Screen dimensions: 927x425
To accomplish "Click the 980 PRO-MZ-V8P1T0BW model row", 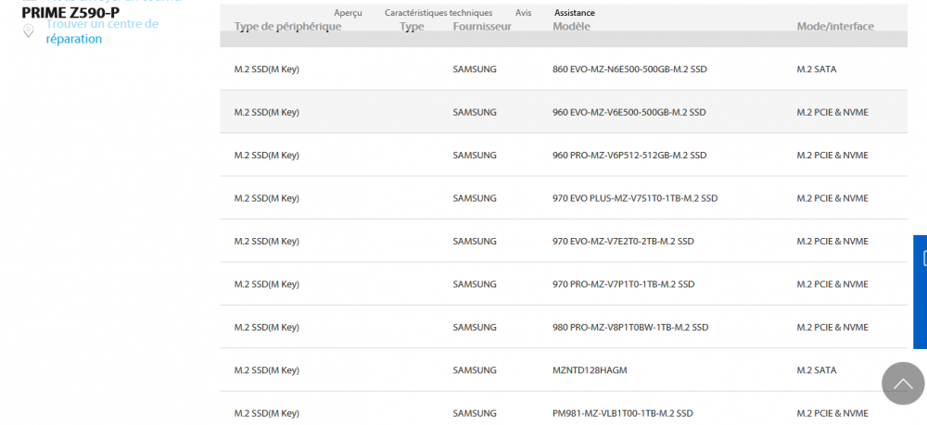I will (630, 327).
